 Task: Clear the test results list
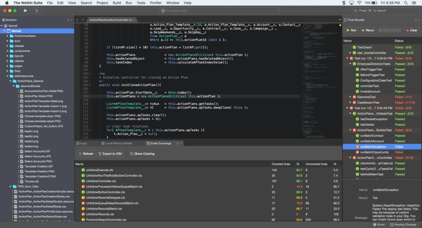click(x=411, y=30)
